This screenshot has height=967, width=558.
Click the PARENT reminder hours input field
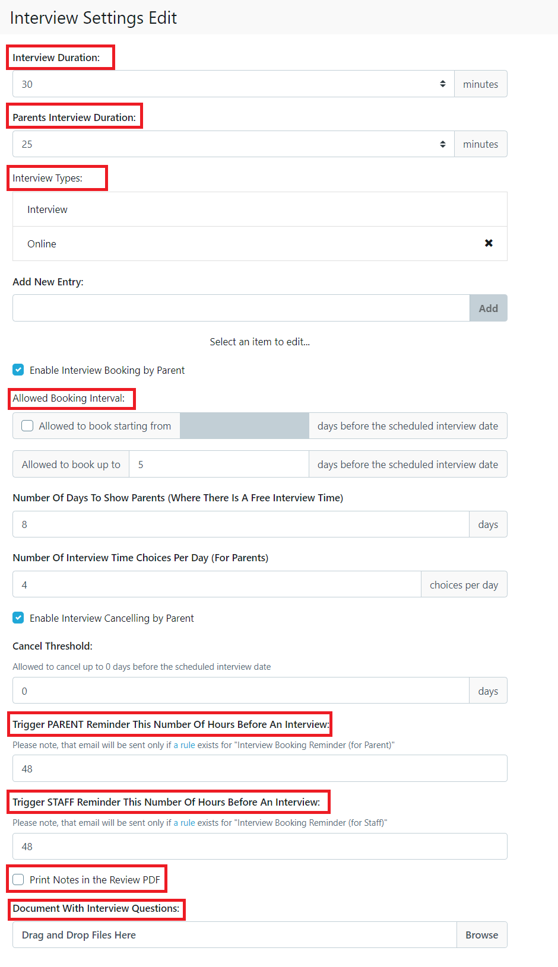[x=259, y=769]
